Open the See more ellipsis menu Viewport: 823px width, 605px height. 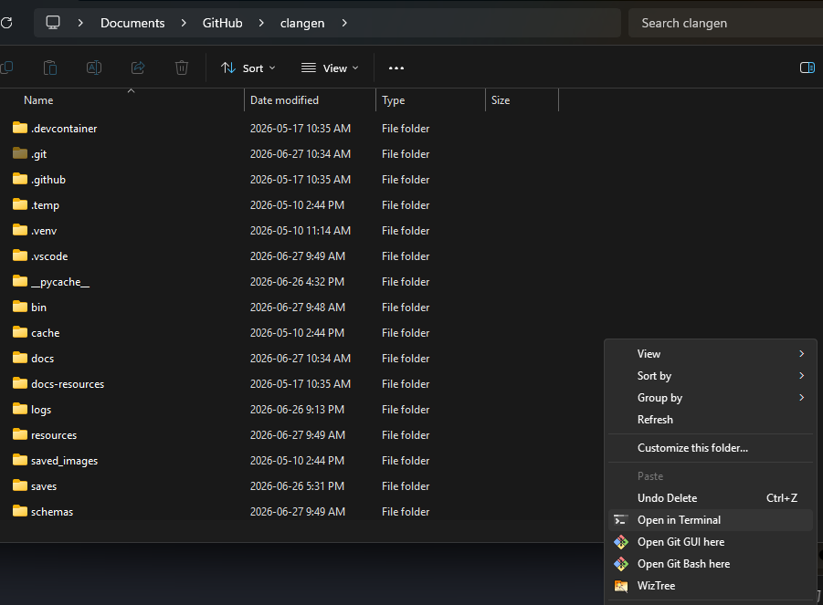pyautogui.click(x=396, y=68)
